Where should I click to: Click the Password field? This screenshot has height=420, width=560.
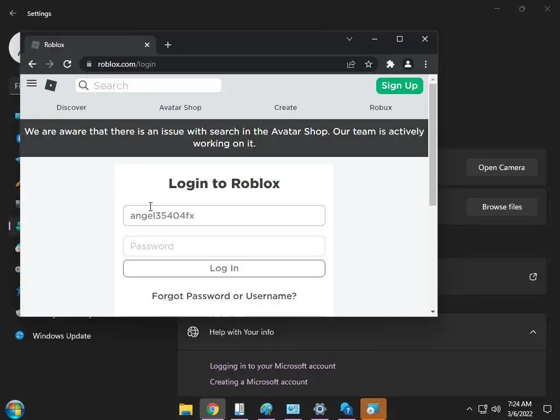tap(224, 246)
